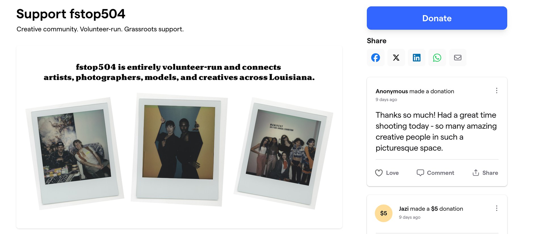The height and width of the screenshot is (234, 545).
Task: Open options menu on Anonymous donation
Action: coord(496,91)
